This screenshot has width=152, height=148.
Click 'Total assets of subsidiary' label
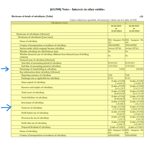pyautogui.click(x=33, y=92)
